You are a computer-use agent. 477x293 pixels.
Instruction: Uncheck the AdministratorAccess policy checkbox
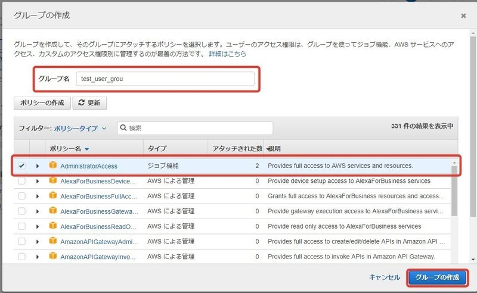click(21, 166)
